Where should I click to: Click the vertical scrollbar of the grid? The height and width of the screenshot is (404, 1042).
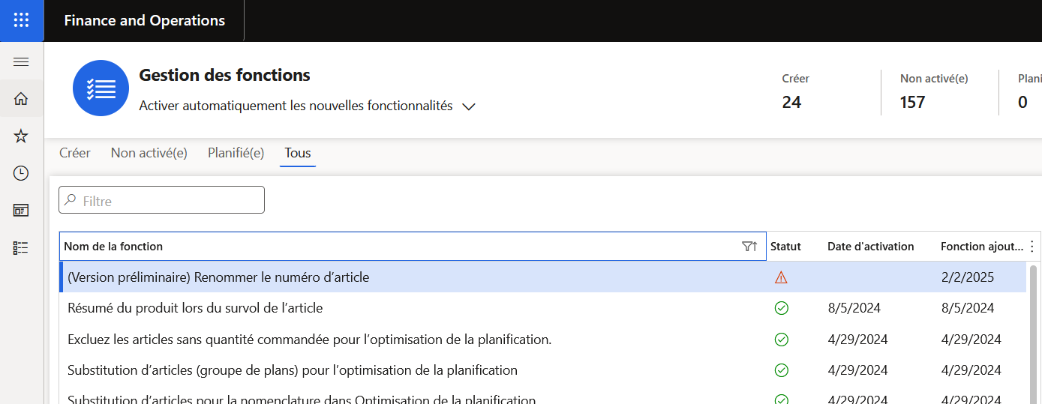1033,334
